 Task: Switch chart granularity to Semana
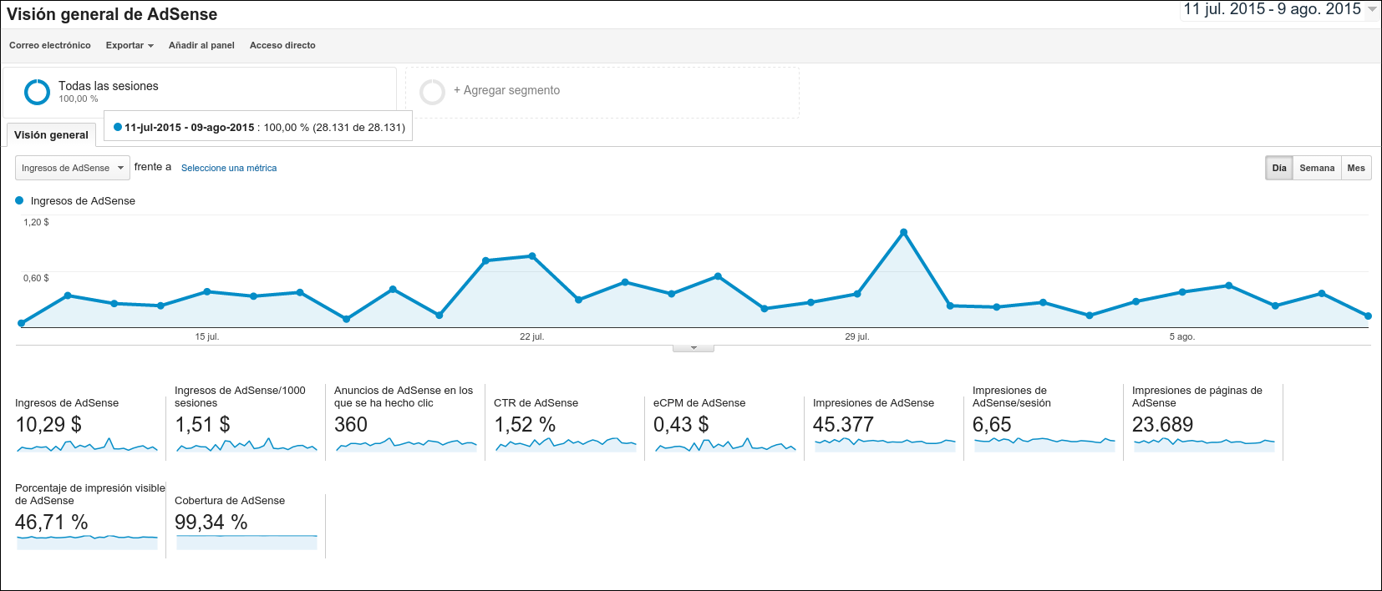click(1317, 168)
